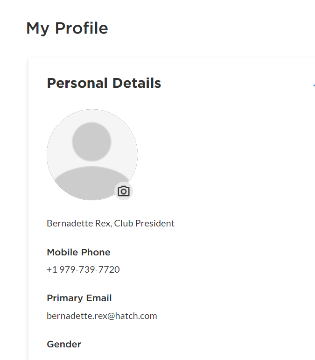Click the My Profile page title
Screen dimensions: 315x360
click(x=67, y=28)
